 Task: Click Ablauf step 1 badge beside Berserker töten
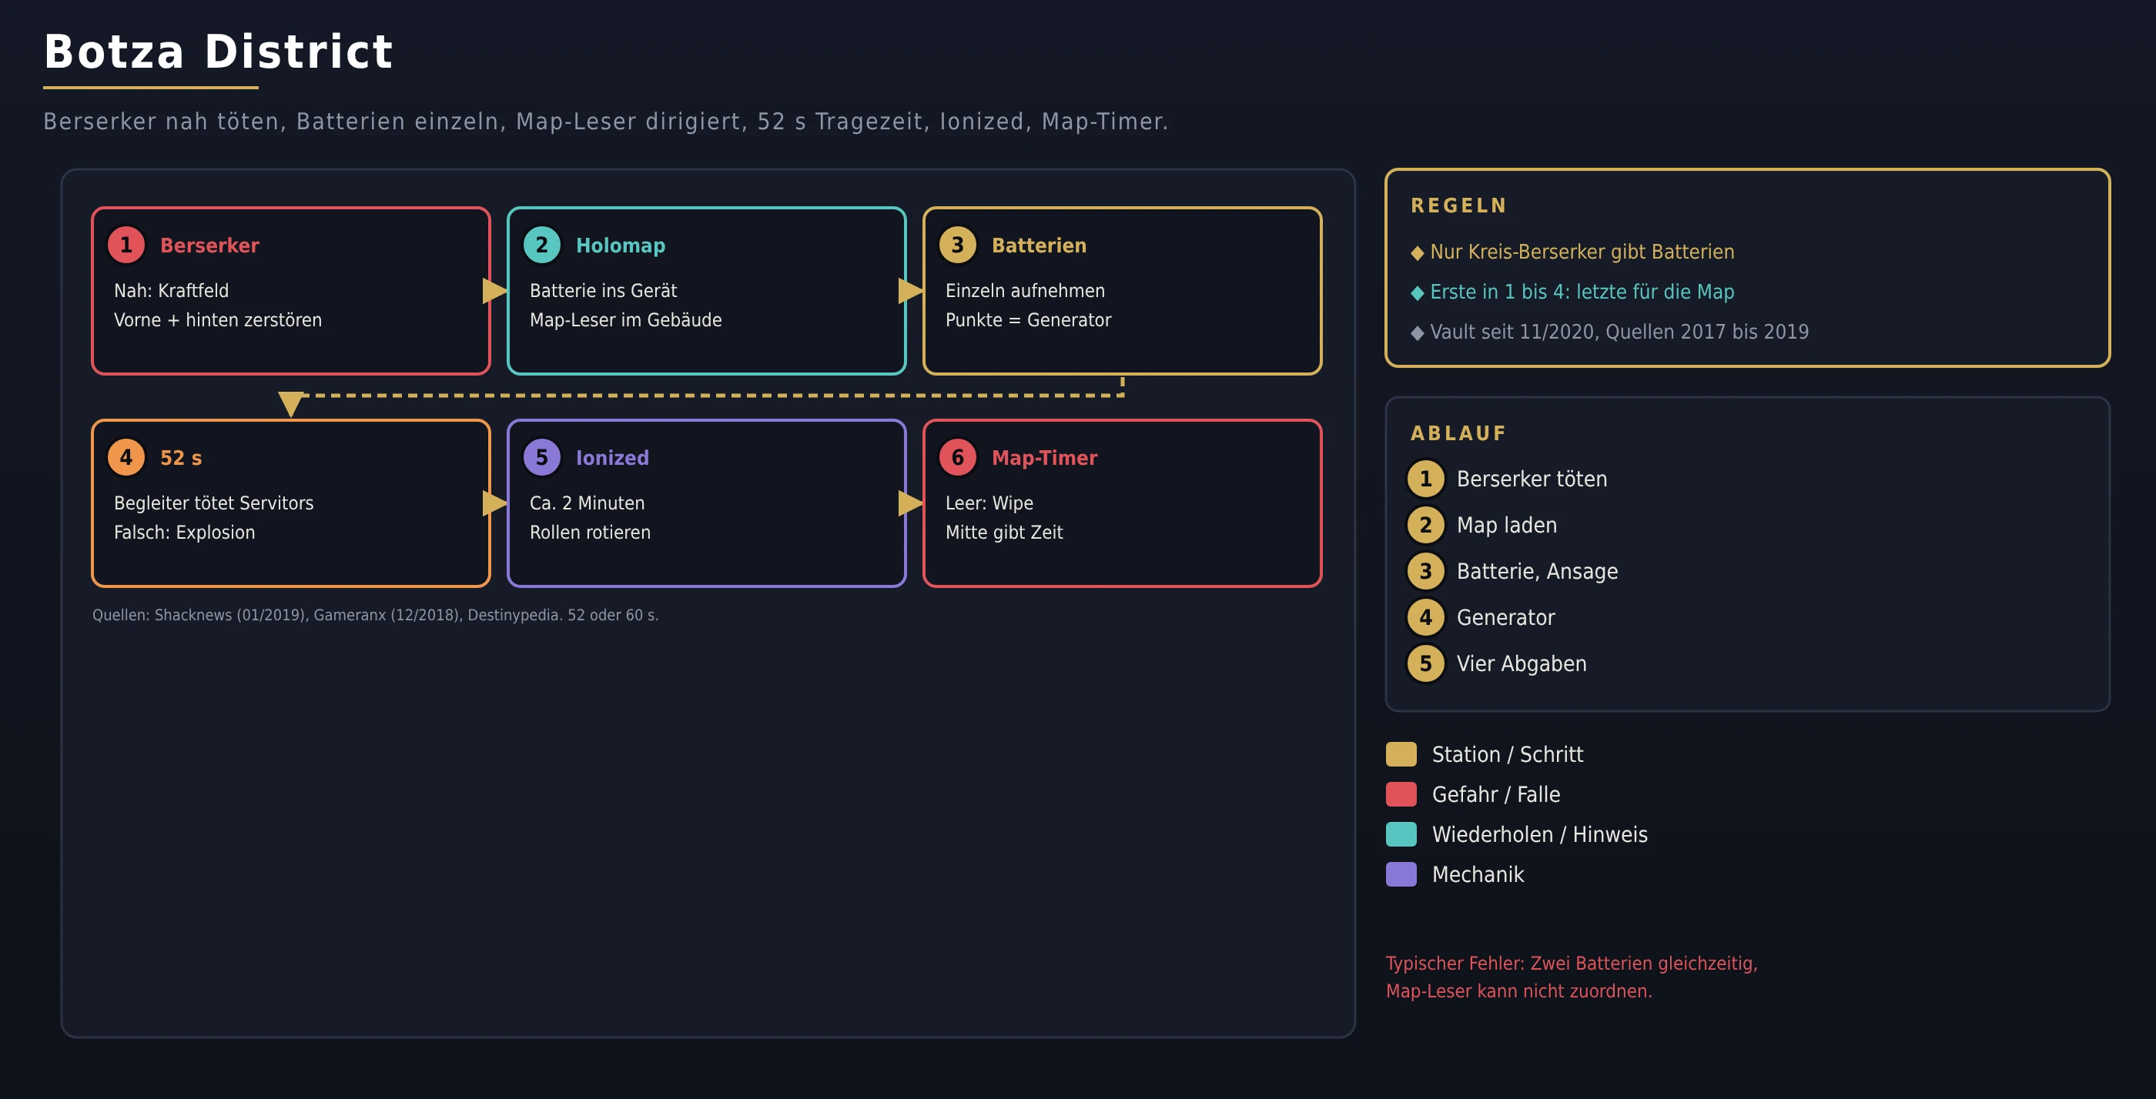pos(1425,479)
